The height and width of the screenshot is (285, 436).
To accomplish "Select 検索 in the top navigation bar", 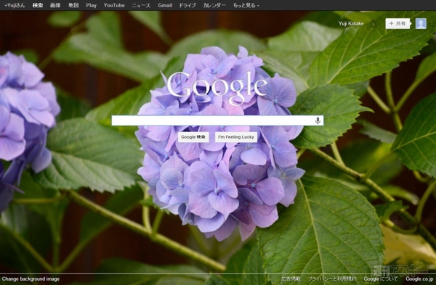I will click(x=38, y=5).
